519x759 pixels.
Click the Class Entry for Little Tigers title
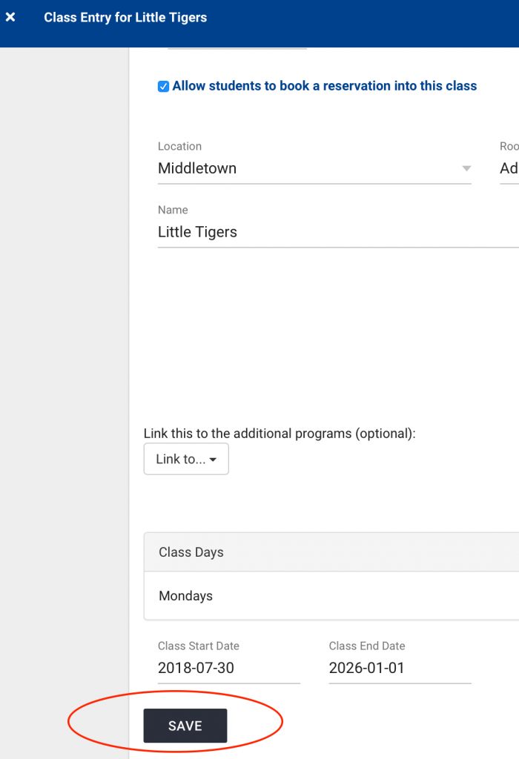coord(125,17)
